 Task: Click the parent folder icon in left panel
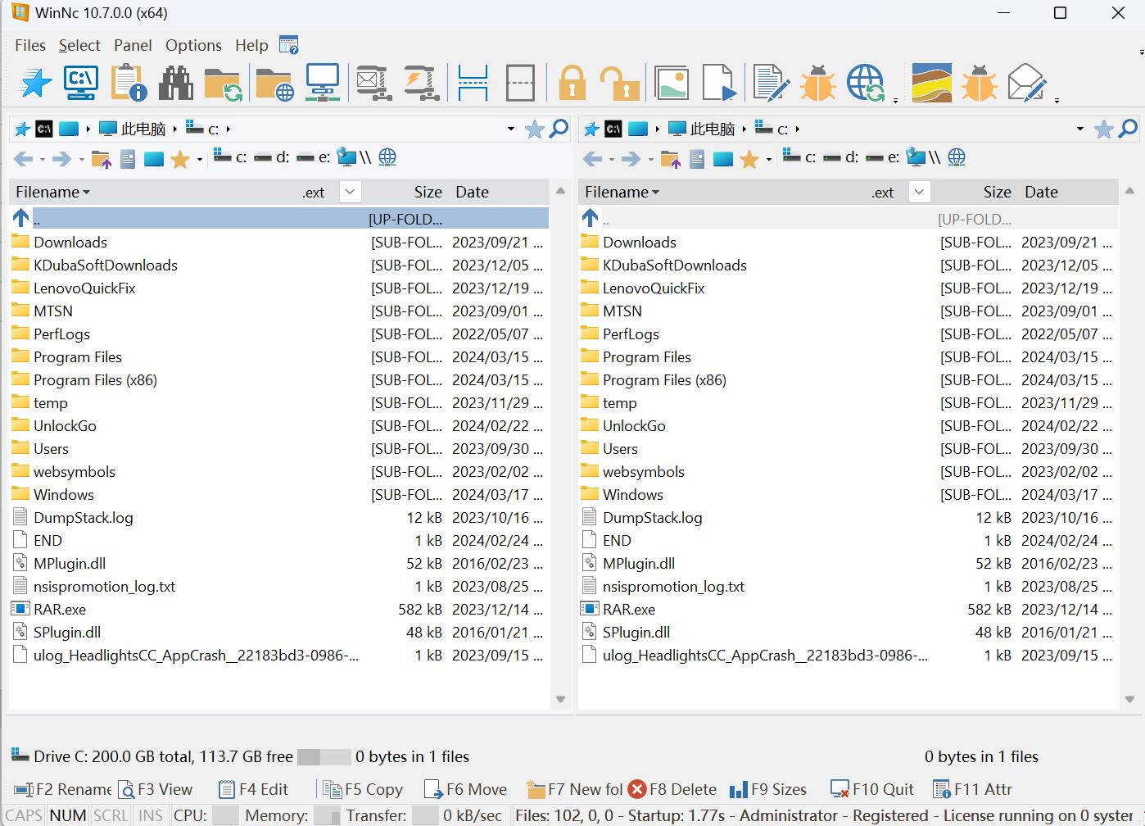coord(101,158)
